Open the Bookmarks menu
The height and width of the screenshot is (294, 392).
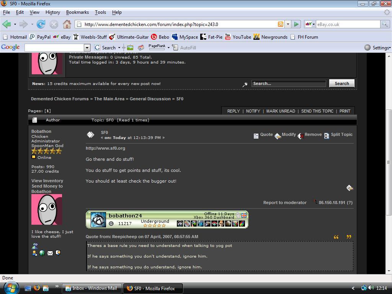click(77, 12)
